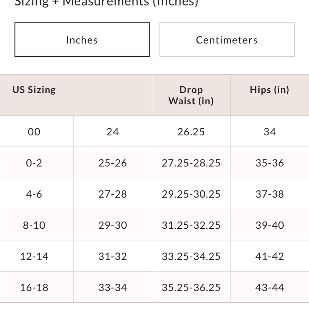The height and width of the screenshot is (309, 309).
Task: Click the 31-32 waist cell
Action: click(x=112, y=256)
